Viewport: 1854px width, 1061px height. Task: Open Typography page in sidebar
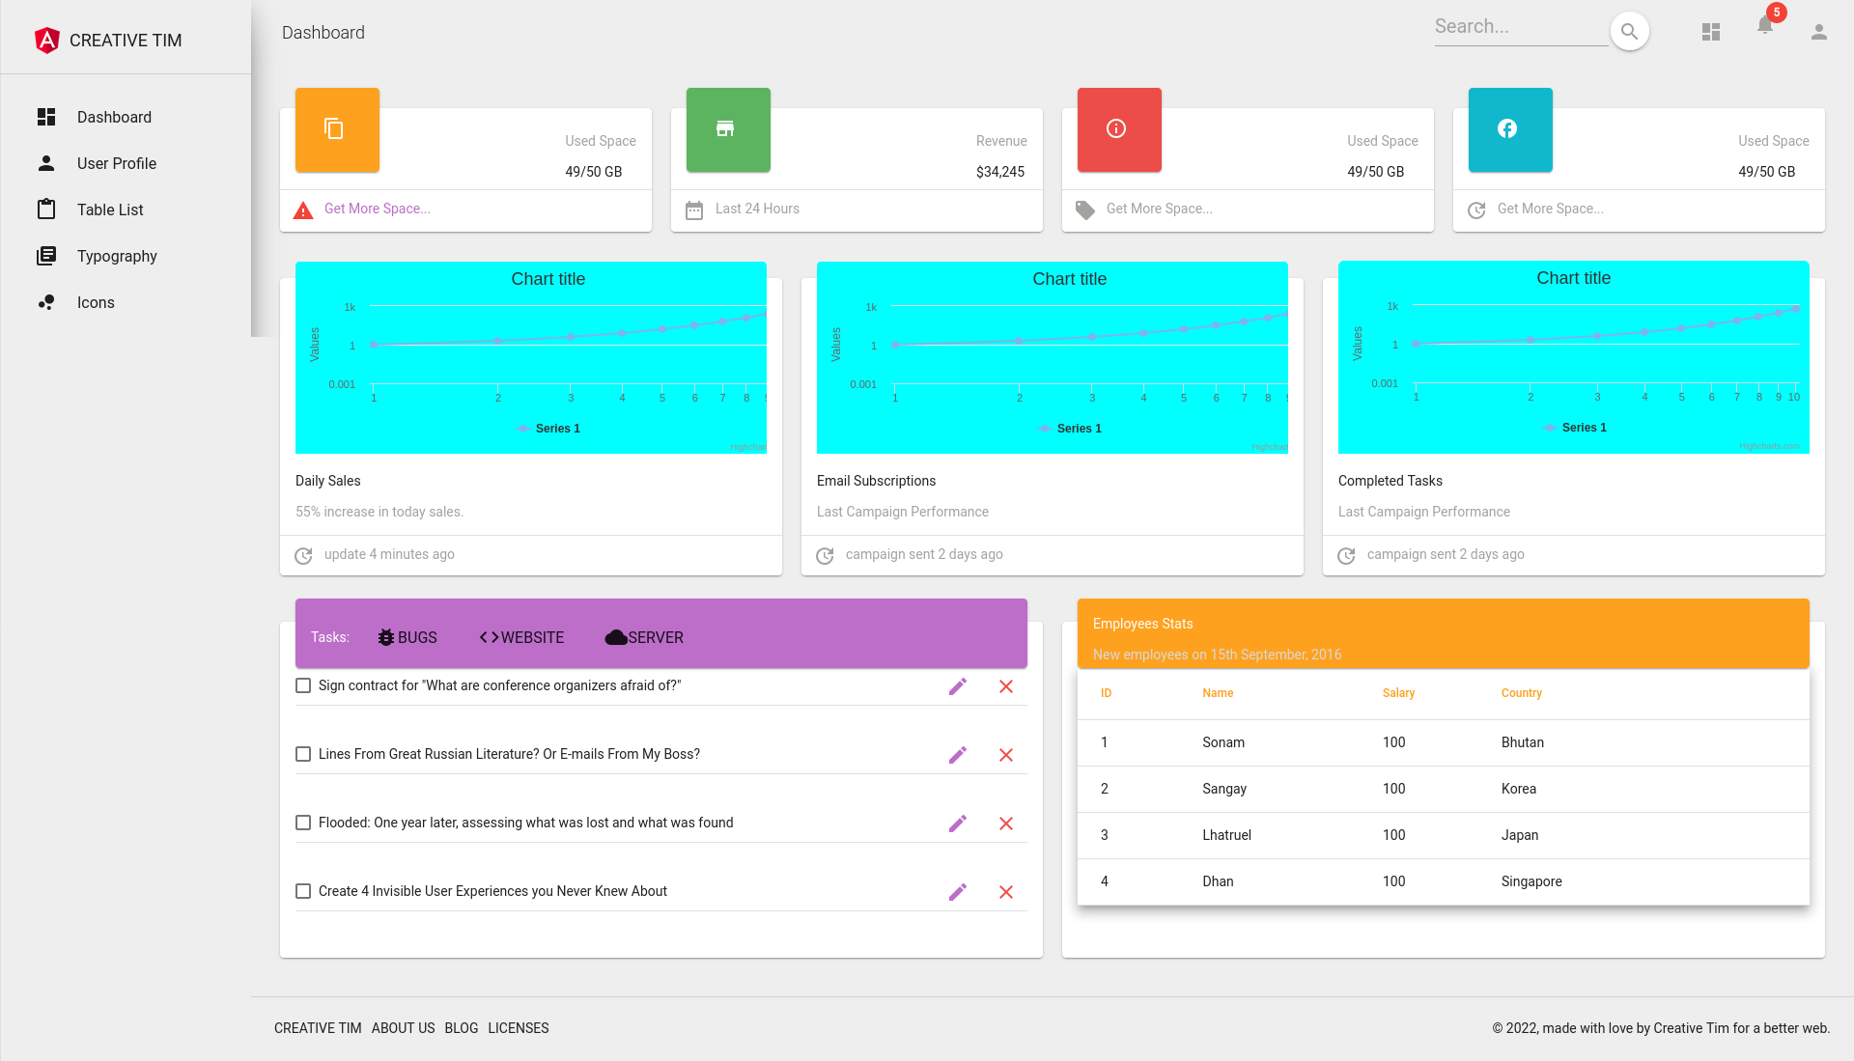click(x=117, y=256)
